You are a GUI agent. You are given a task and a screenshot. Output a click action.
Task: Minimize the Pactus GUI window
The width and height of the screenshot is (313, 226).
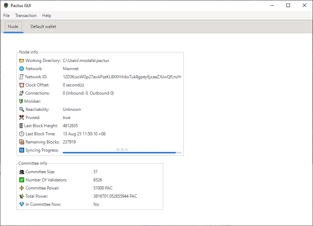coord(272,5)
